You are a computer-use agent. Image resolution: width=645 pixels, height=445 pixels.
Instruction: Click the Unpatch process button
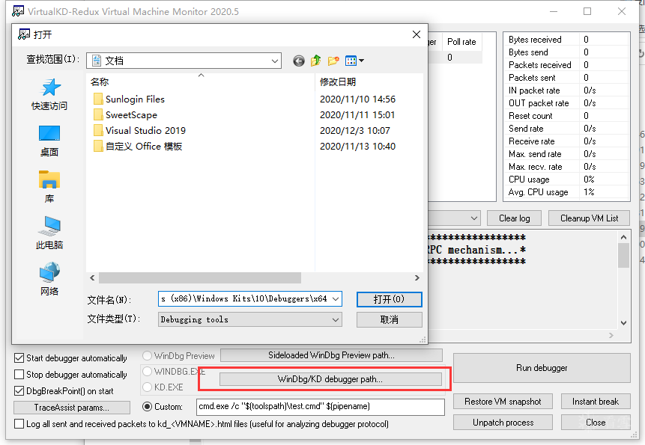point(503,423)
